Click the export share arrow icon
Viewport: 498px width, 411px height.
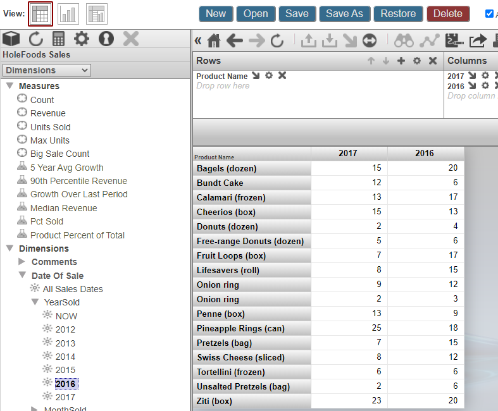[x=478, y=40]
